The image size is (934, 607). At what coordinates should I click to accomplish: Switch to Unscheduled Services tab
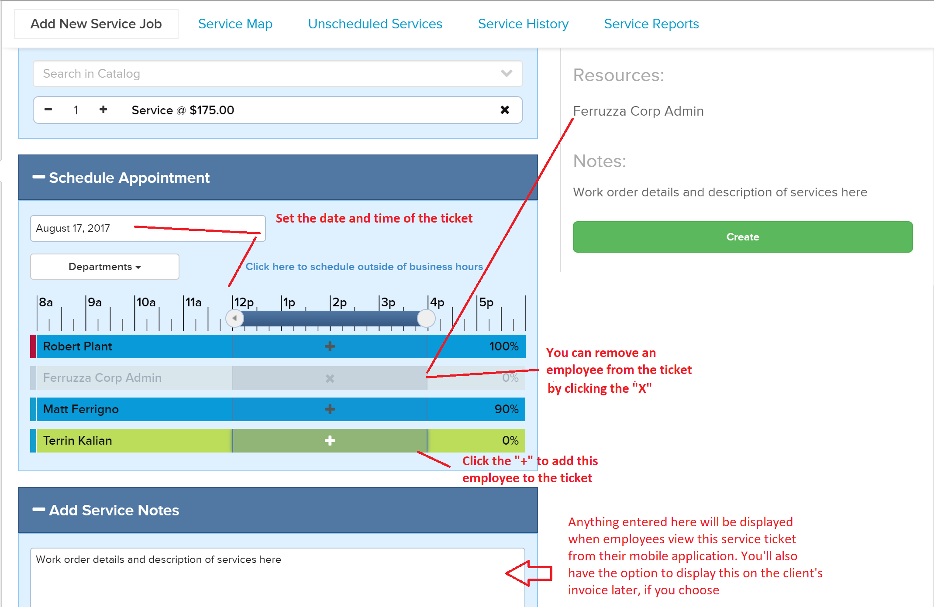[x=375, y=24]
